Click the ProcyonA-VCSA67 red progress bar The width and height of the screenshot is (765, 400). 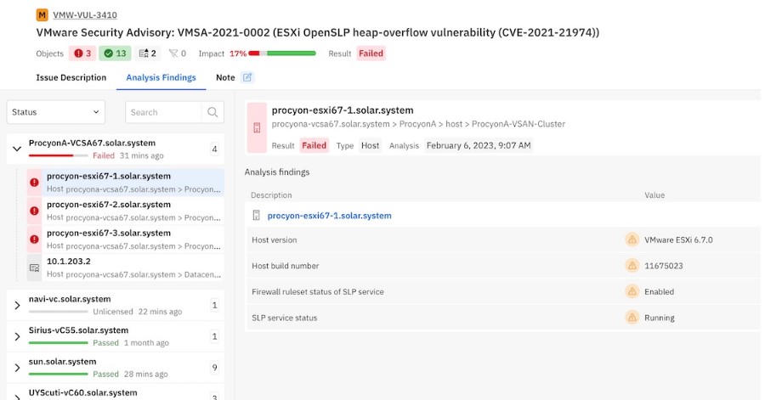(x=58, y=155)
